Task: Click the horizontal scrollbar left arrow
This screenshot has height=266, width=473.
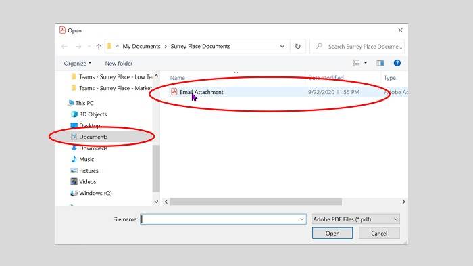Action: [166, 202]
